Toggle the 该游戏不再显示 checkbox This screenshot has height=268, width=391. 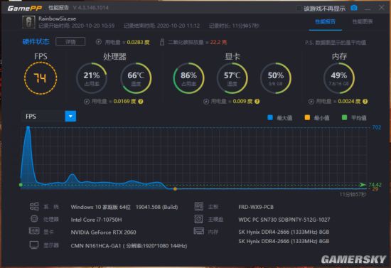[x=299, y=9]
